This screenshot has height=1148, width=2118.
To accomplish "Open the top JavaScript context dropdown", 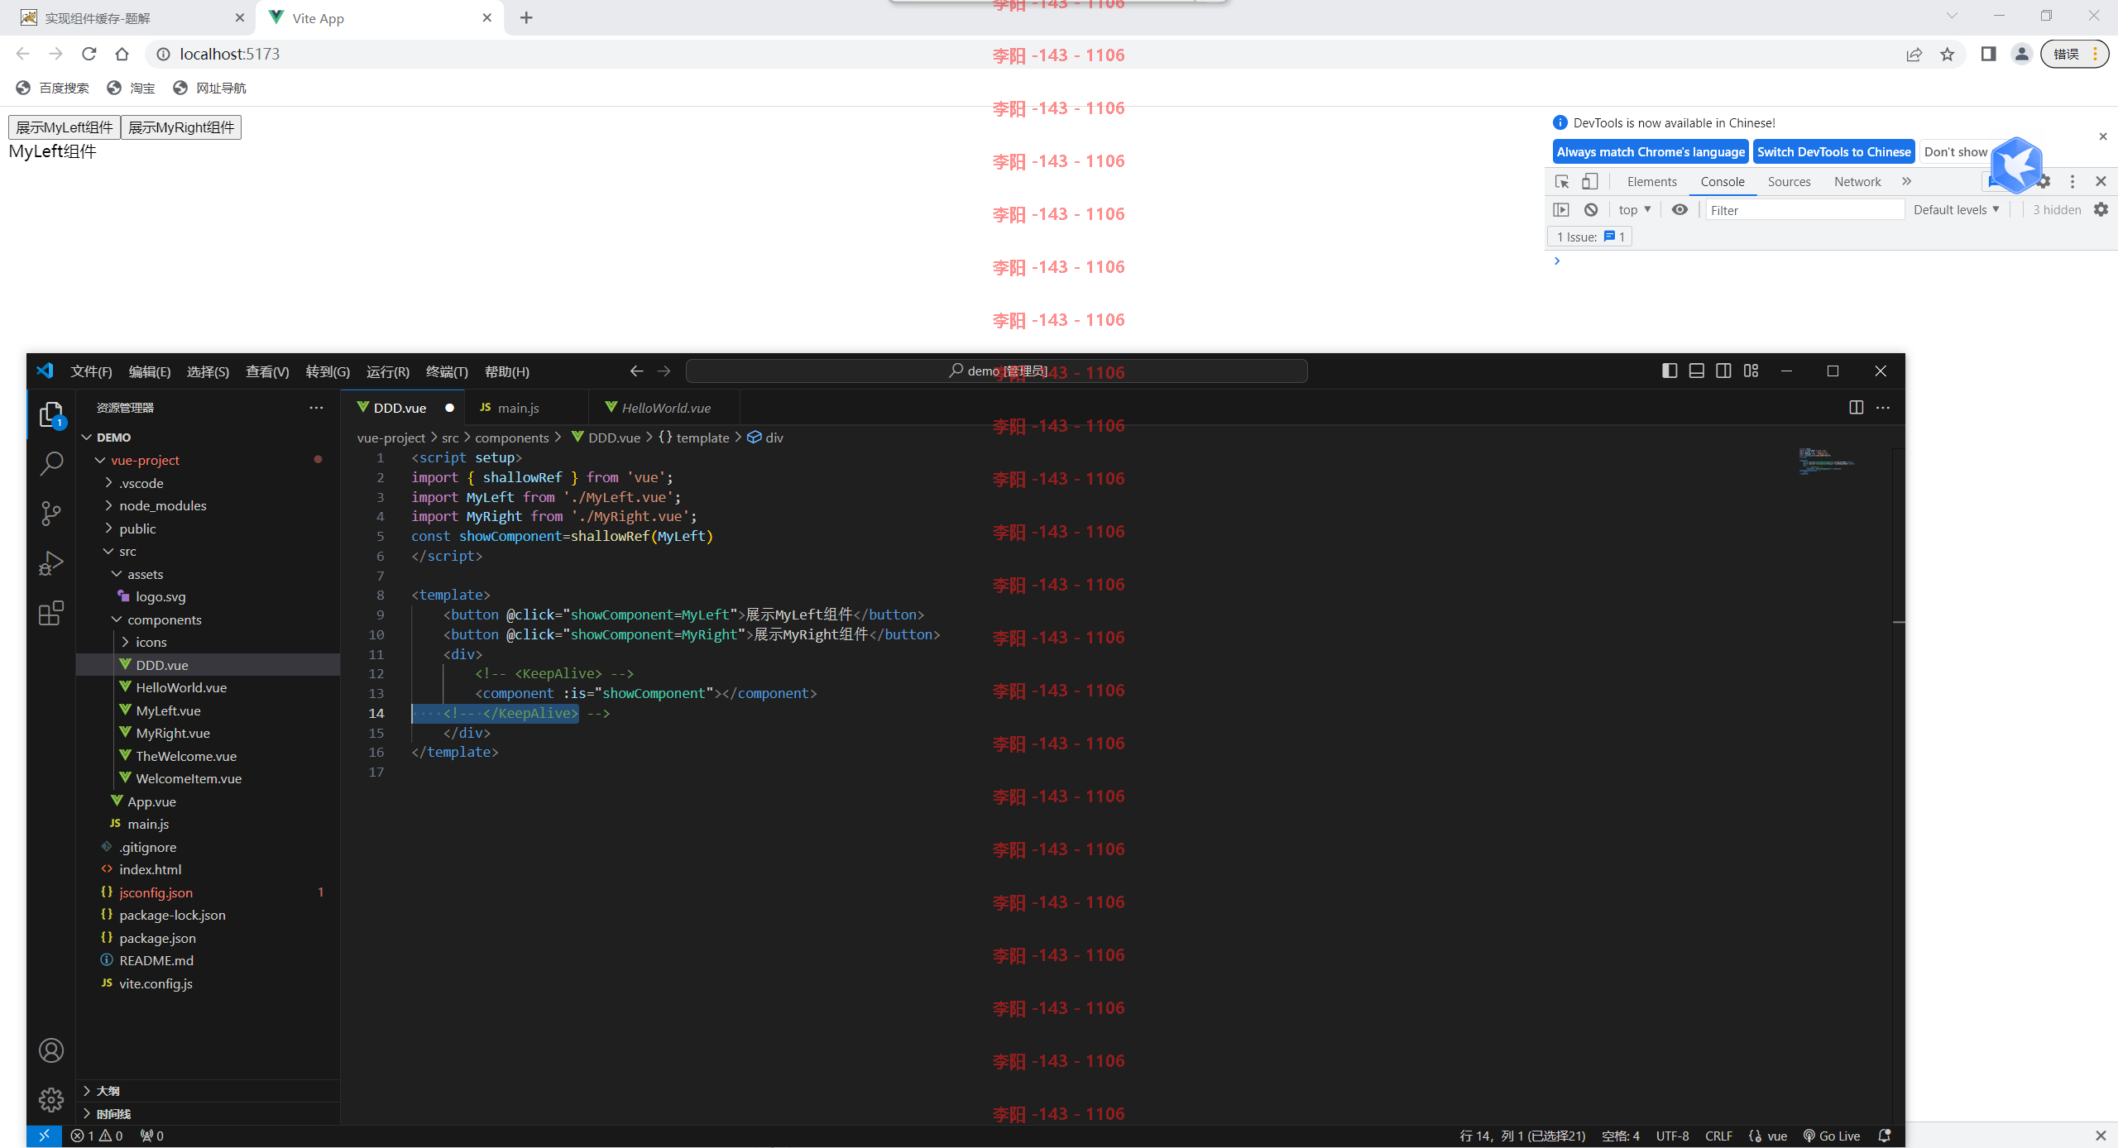I will click(x=1634, y=209).
